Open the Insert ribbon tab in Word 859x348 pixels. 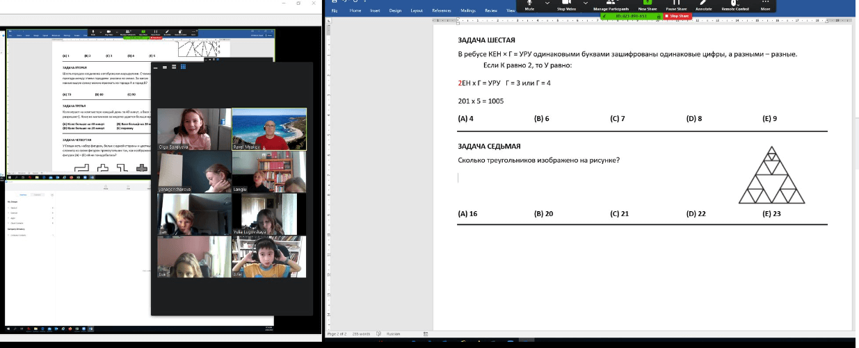click(375, 11)
